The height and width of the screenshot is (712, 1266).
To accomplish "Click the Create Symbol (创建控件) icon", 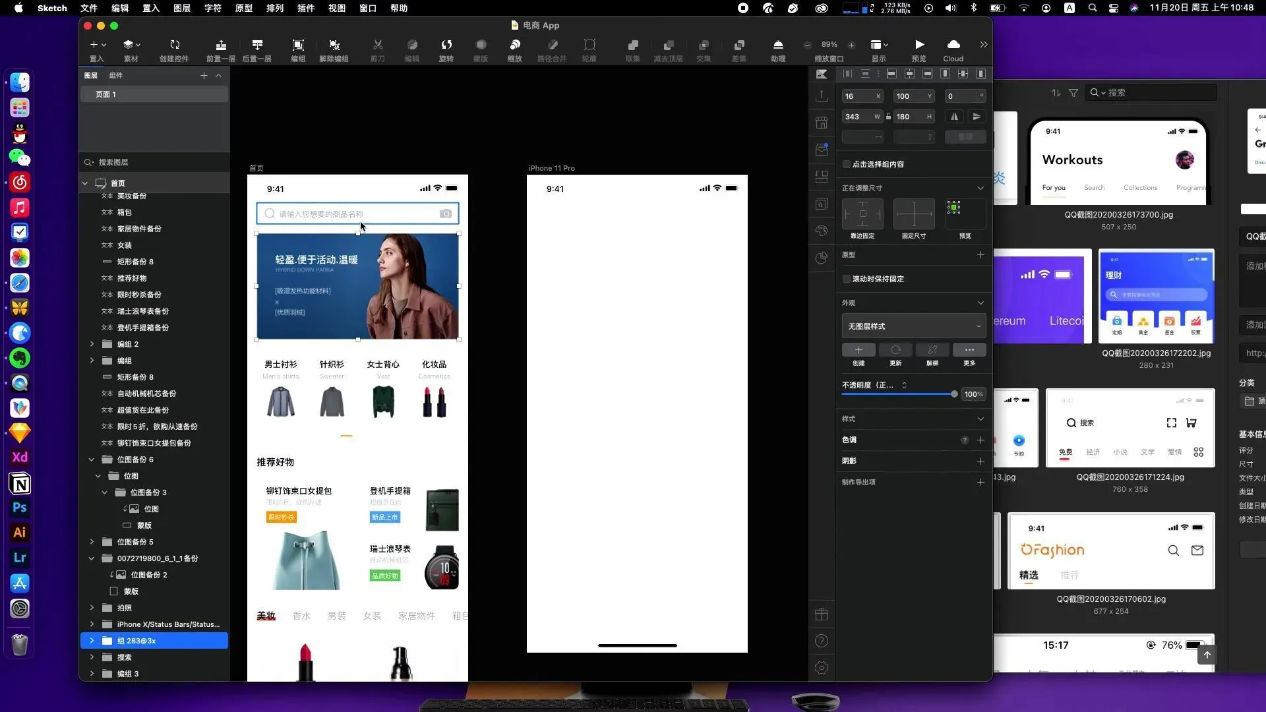I will click(174, 45).
